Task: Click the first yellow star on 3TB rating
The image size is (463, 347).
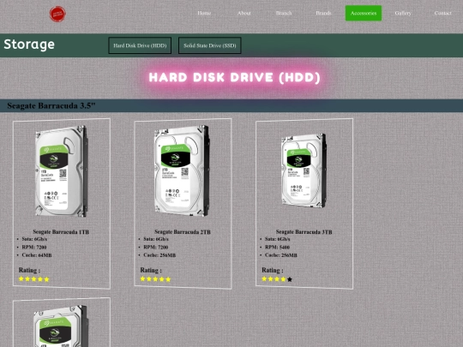Action: point(264,278)
